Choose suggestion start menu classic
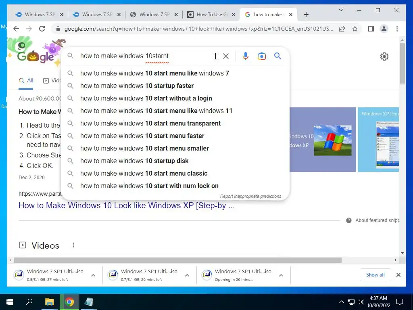Screen dimensions: 413x310 (x=175, y=174)
